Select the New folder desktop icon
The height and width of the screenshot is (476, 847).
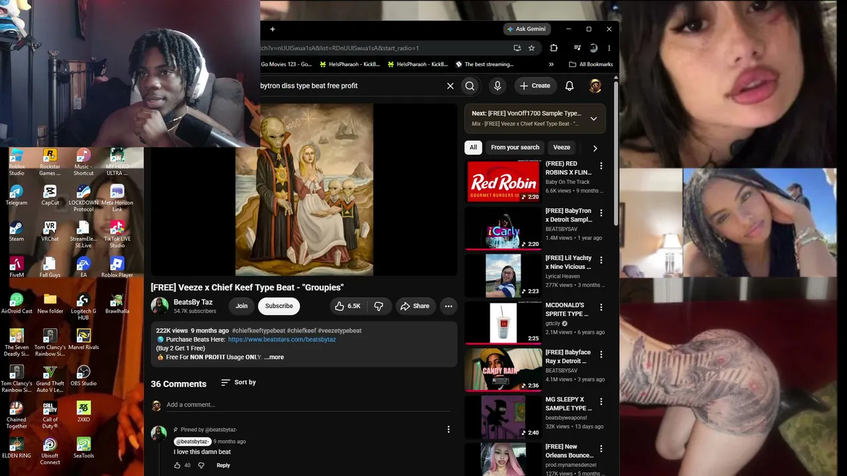pyautogui.click(x=50, y=304)
